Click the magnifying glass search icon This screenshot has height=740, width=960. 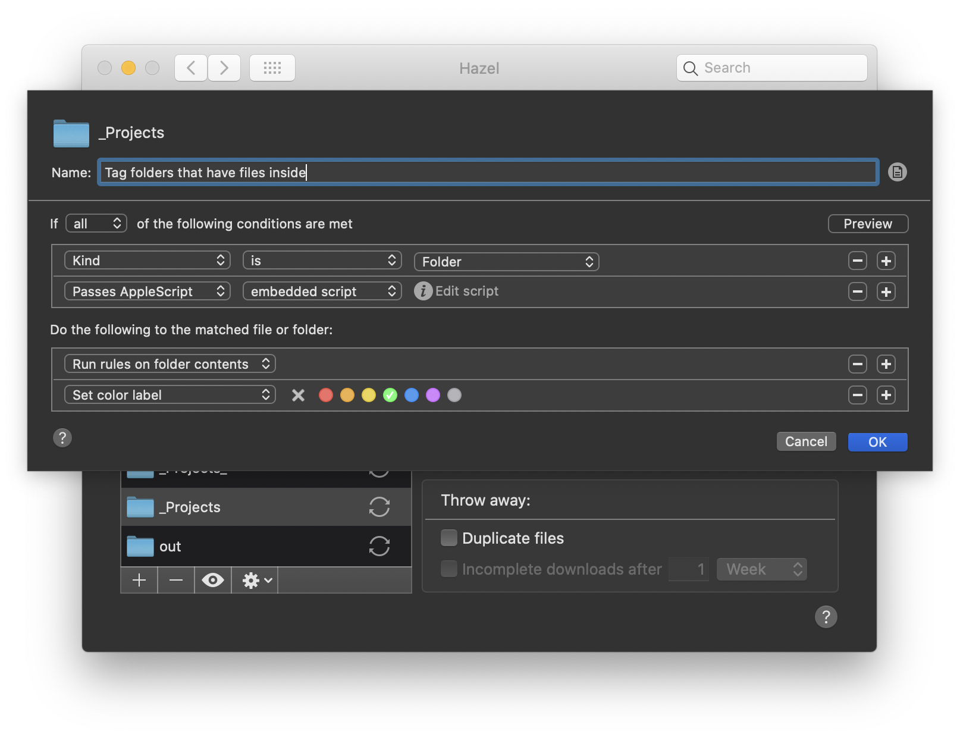pos(691,68)
